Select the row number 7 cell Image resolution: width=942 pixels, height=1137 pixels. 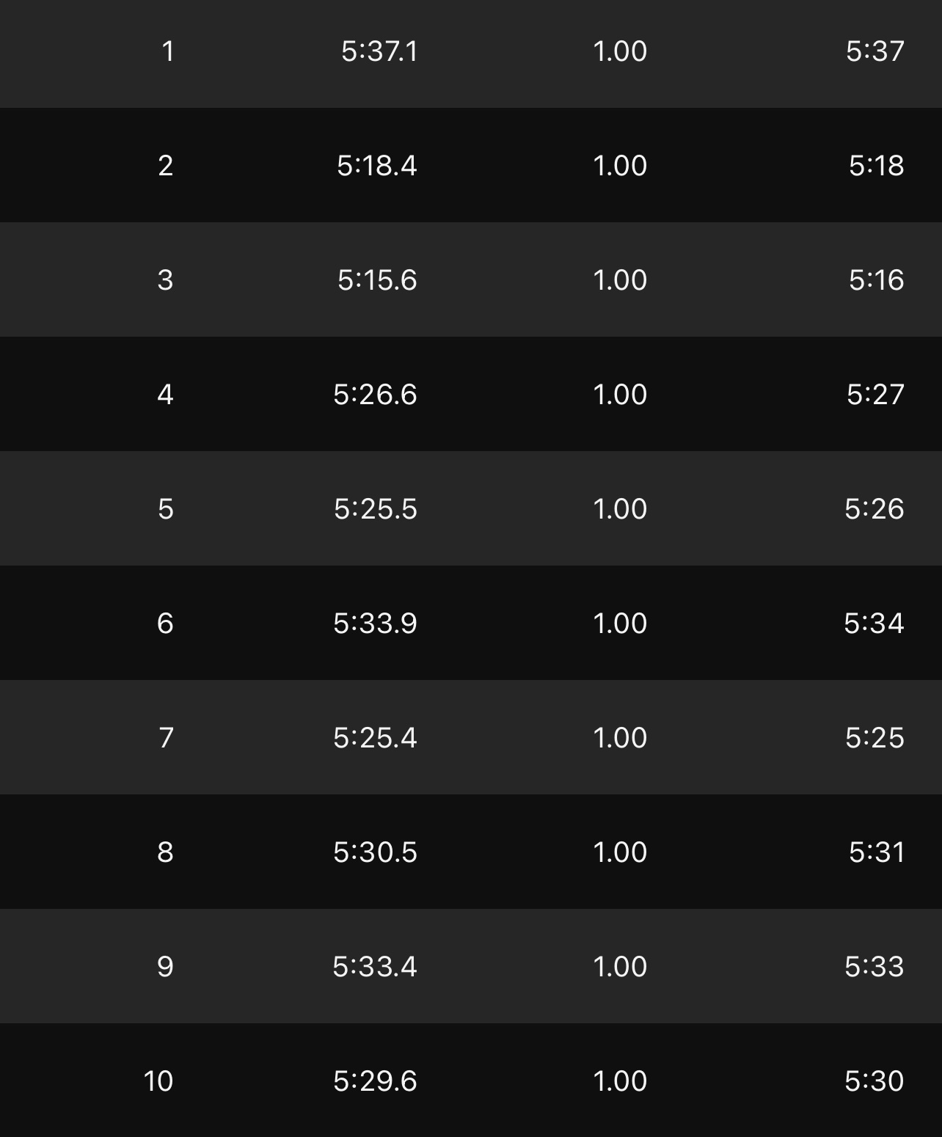coord(167,738)
